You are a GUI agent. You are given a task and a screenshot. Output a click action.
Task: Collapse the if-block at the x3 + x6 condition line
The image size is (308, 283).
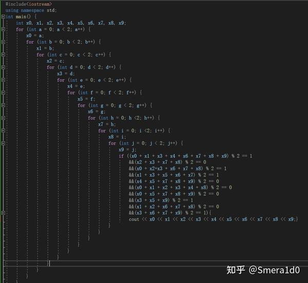point(3,213)
